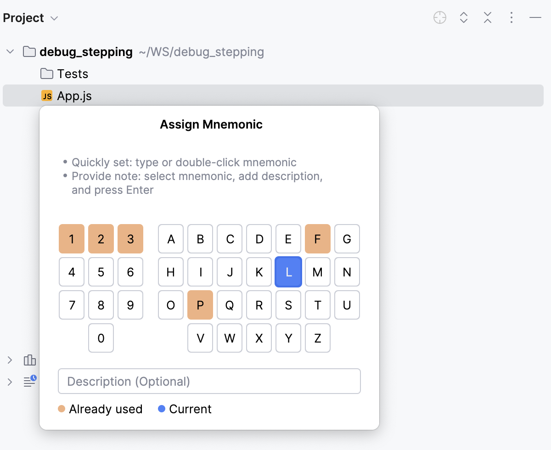551x450 pixels.
Task: Open the Project options kebab menu
Action: (x=512, y=18)
